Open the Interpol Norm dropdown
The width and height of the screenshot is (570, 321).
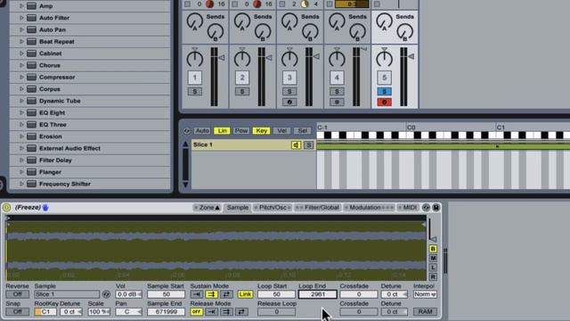tap(425, 294)
